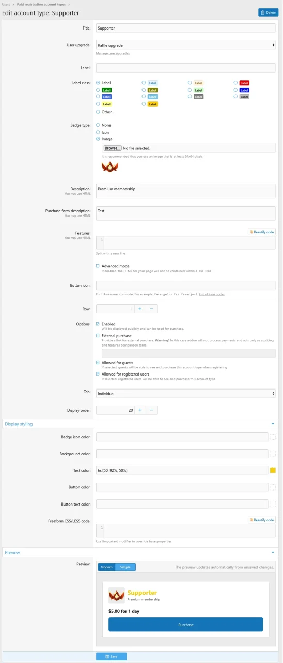This screenshot has width=283, height=663.
Task: Open the Badge icon color swatch
Action: (x=273, y=437)
